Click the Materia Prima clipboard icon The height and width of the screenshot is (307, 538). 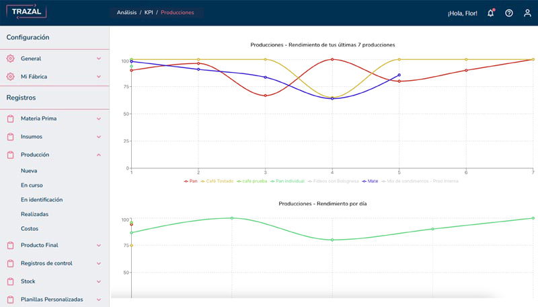click(10, 118)
